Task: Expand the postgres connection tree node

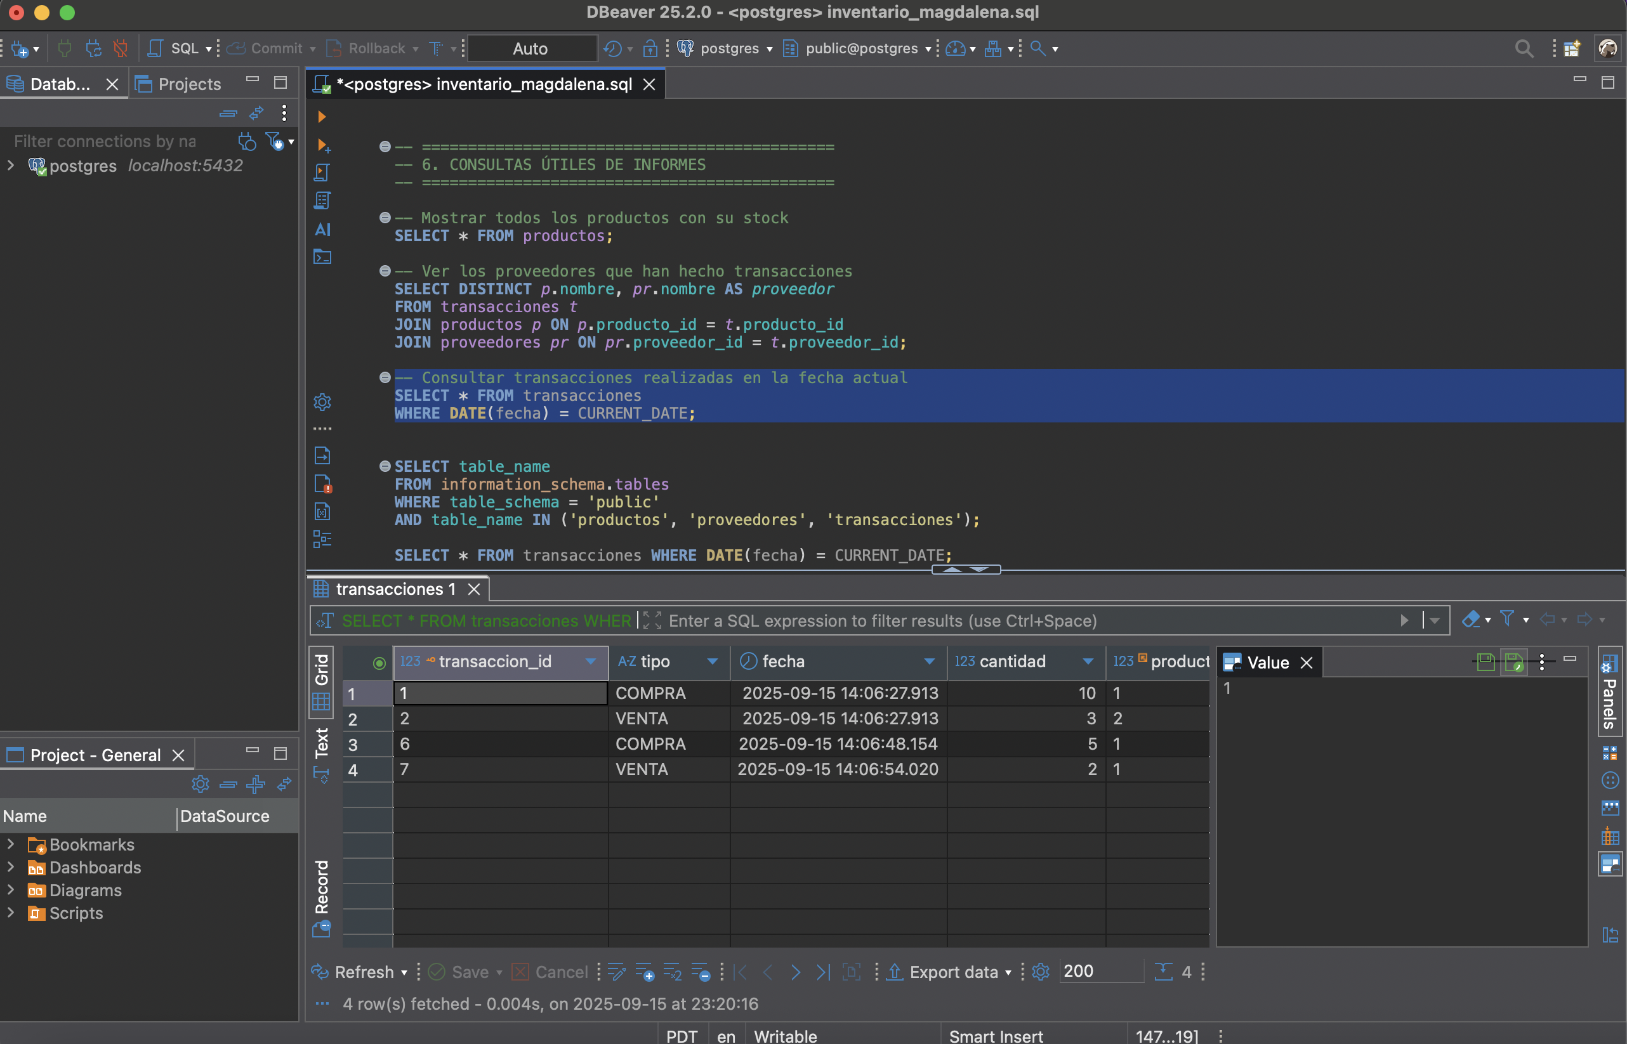Action: 11,165
